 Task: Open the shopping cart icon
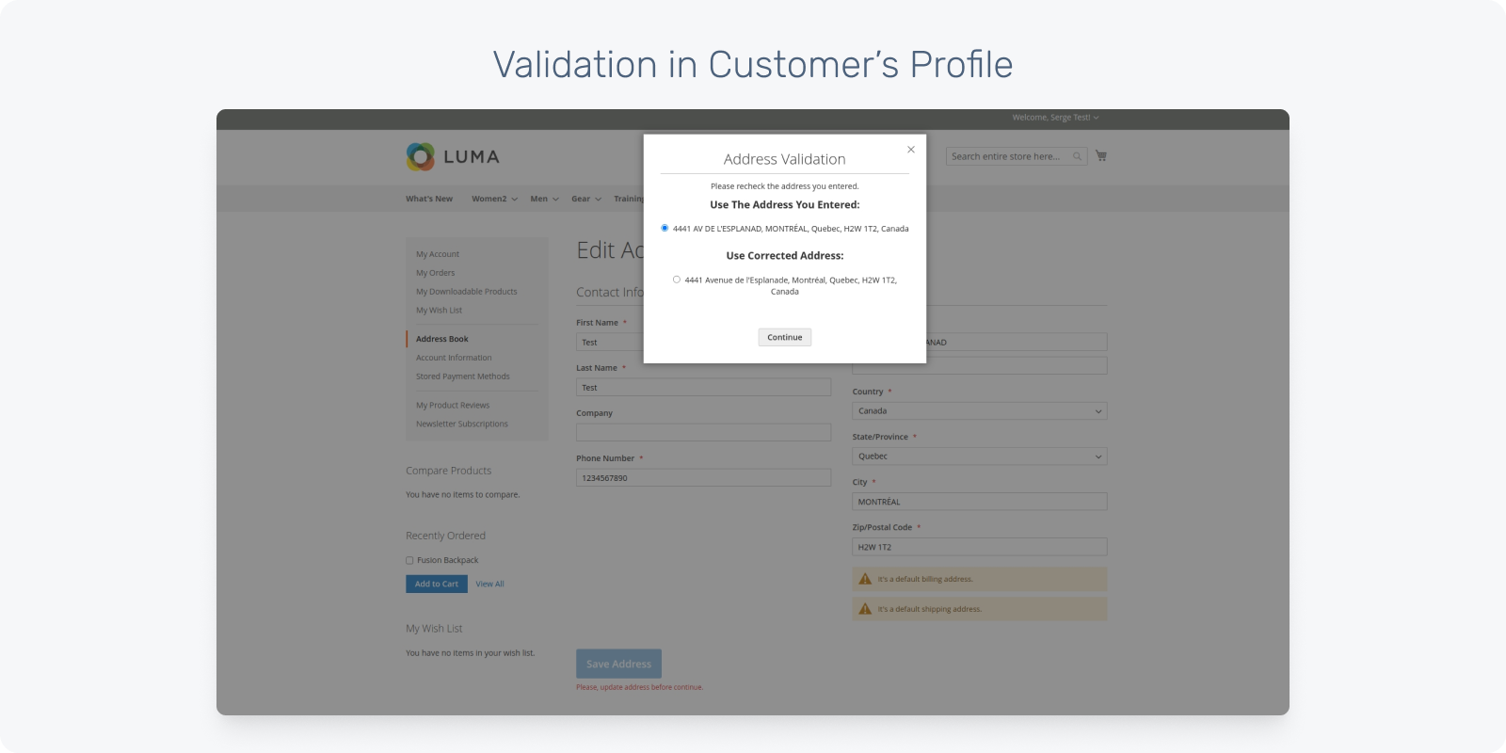[x=1101, y=156]
